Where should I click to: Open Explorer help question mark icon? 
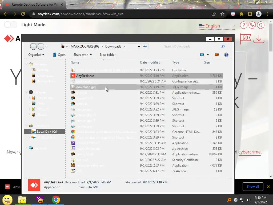(x=226, y=55)
